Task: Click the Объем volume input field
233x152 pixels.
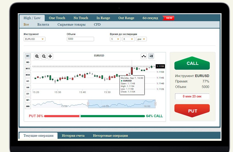Action: click(x=80, y=39)
